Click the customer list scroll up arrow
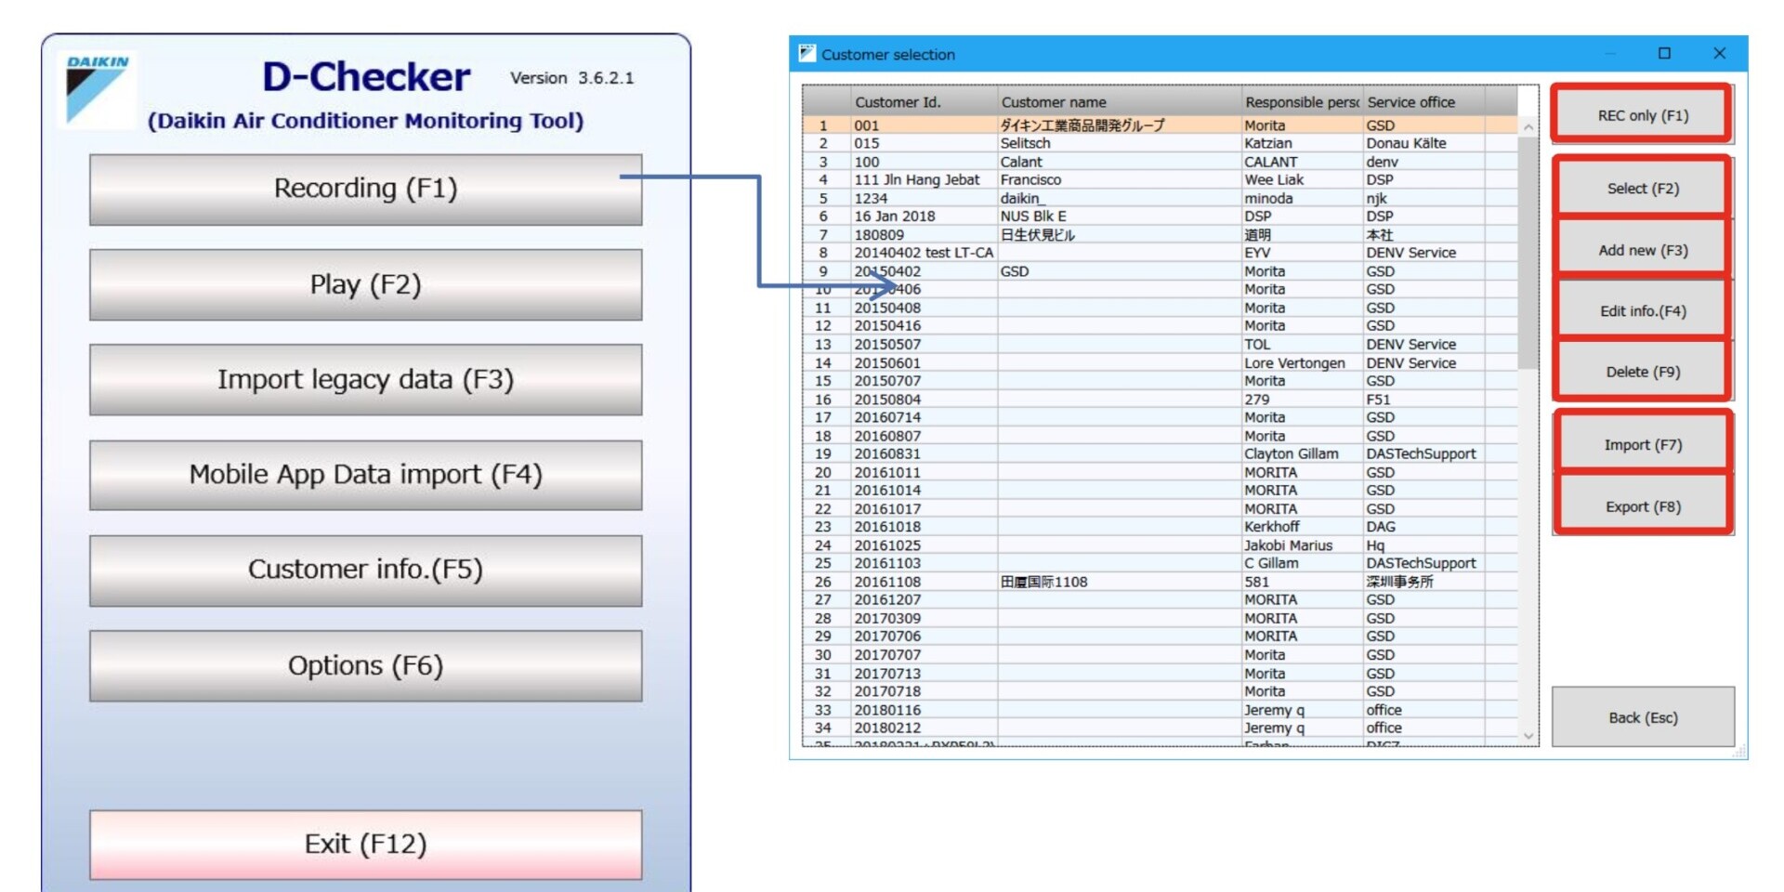1784x892 pixels. click(x=1528, y=126)
